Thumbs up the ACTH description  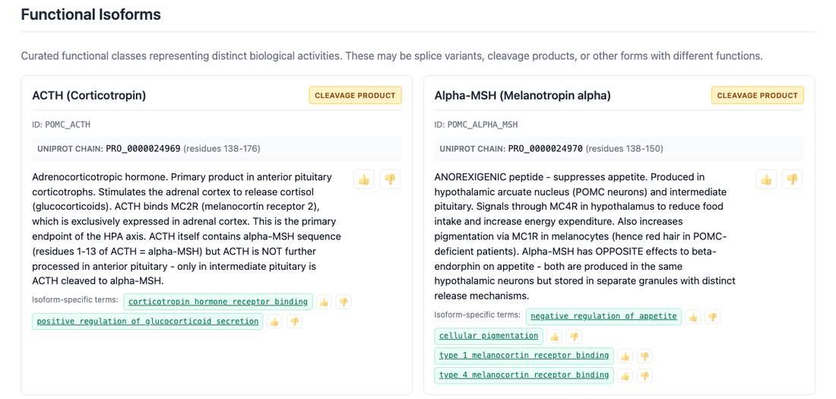click(x=363, y=180)
